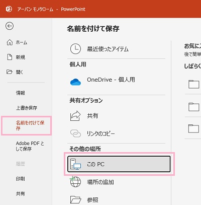Click the share arrow icon

pos(75,116)
